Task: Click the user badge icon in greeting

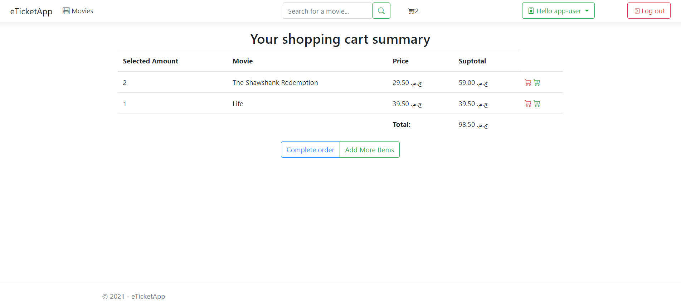Action: pyautogui.click(x=531, y=11)
